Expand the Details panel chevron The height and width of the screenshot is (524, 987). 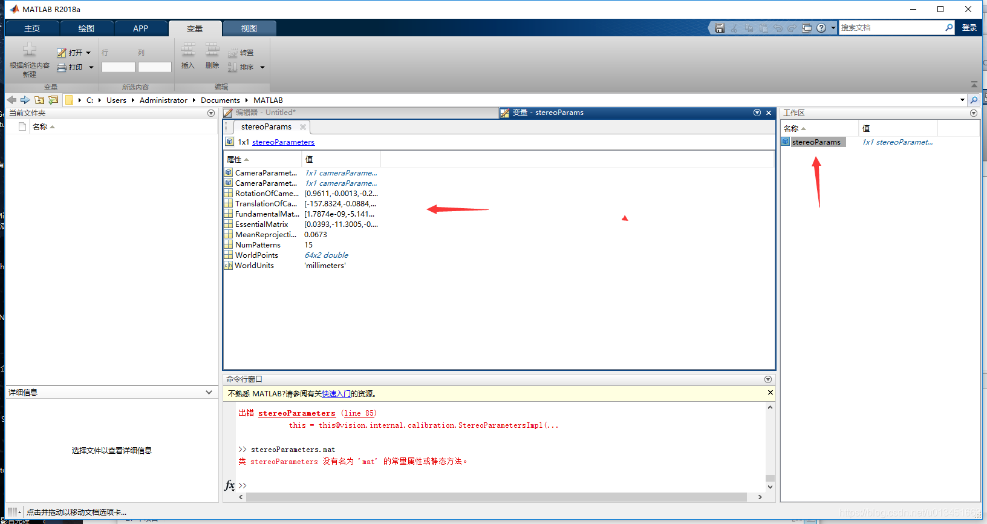[x=209, y=392]
